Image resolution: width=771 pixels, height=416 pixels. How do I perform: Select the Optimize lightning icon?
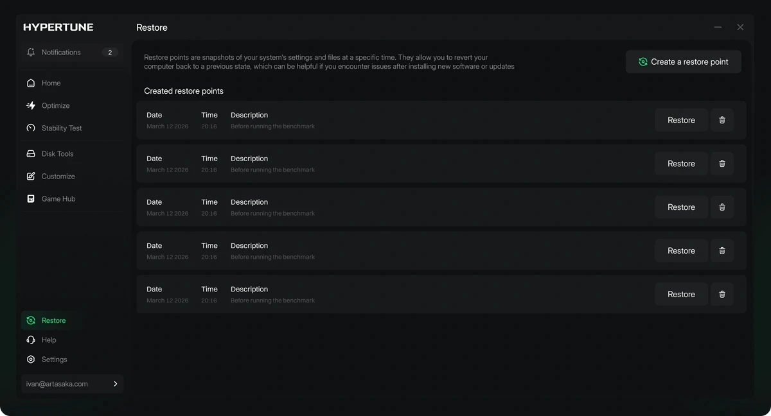[x=31, y=105]
